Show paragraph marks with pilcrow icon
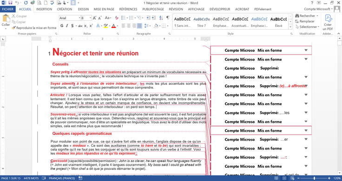Viewport: 342px width, 181px height. (x=168, y=18)
